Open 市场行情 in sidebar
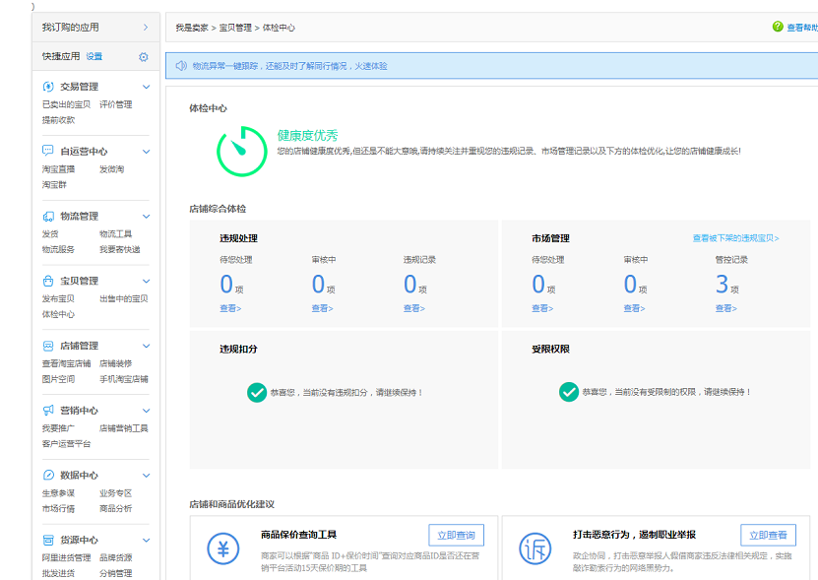 point(58,508)
